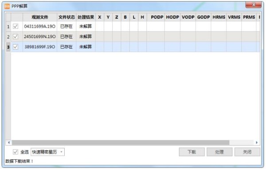This screenshot has width=266, height=169.
Task: Click the Z column header
Action: [x=117, y=17]
